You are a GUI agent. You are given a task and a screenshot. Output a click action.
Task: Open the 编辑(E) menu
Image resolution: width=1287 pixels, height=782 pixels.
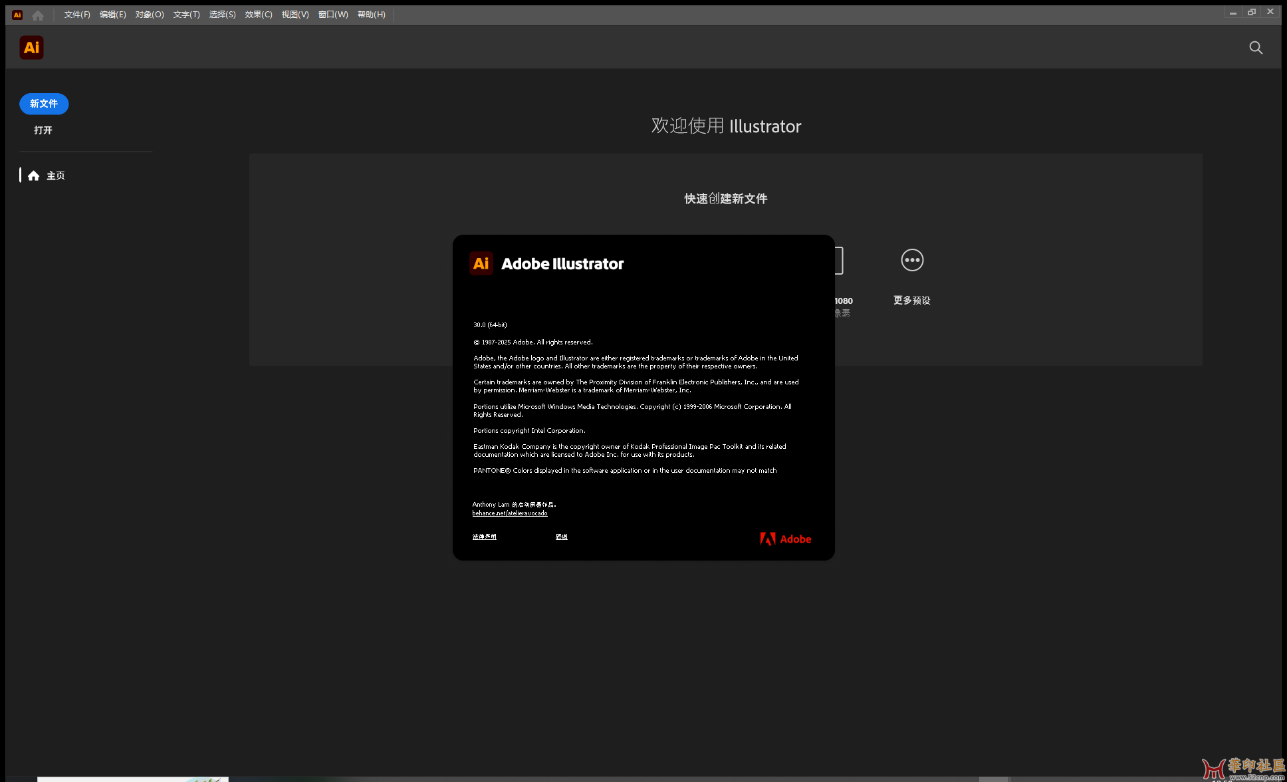tap(112, 15)
